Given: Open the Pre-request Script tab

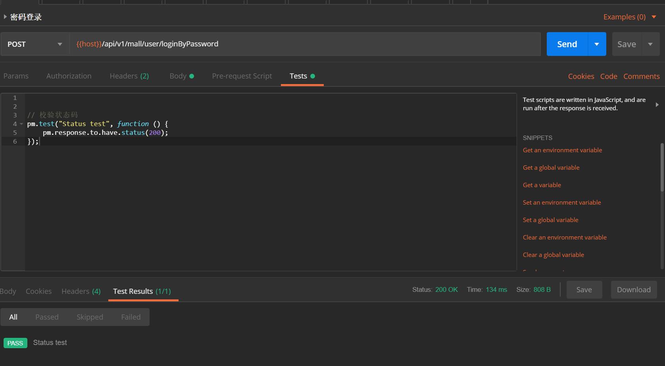Looking at the screenshot, I should 242,76.
